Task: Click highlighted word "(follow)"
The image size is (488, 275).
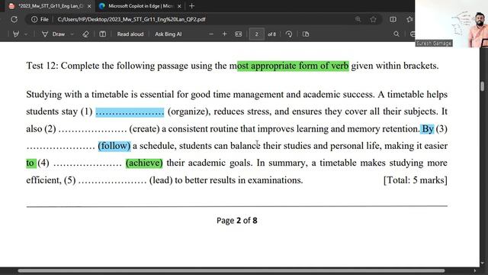Action: click(x=114, y=146)
